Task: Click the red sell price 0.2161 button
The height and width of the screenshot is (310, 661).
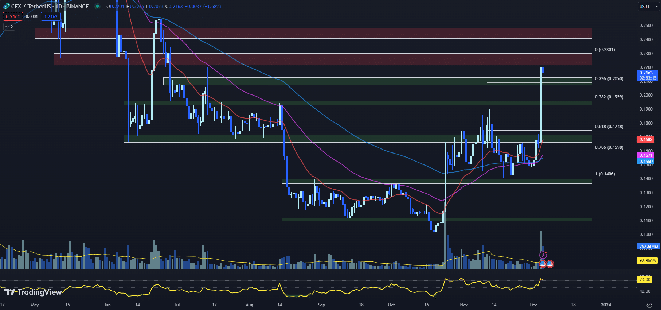Action: point(13,16)
